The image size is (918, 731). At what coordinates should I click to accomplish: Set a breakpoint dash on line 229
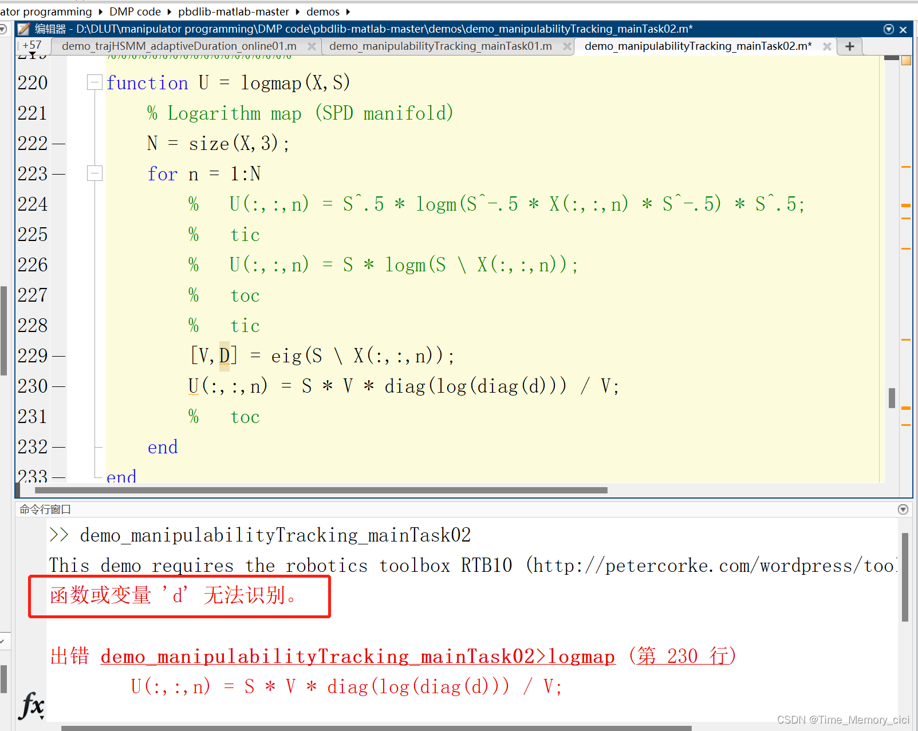click(59, 355)
